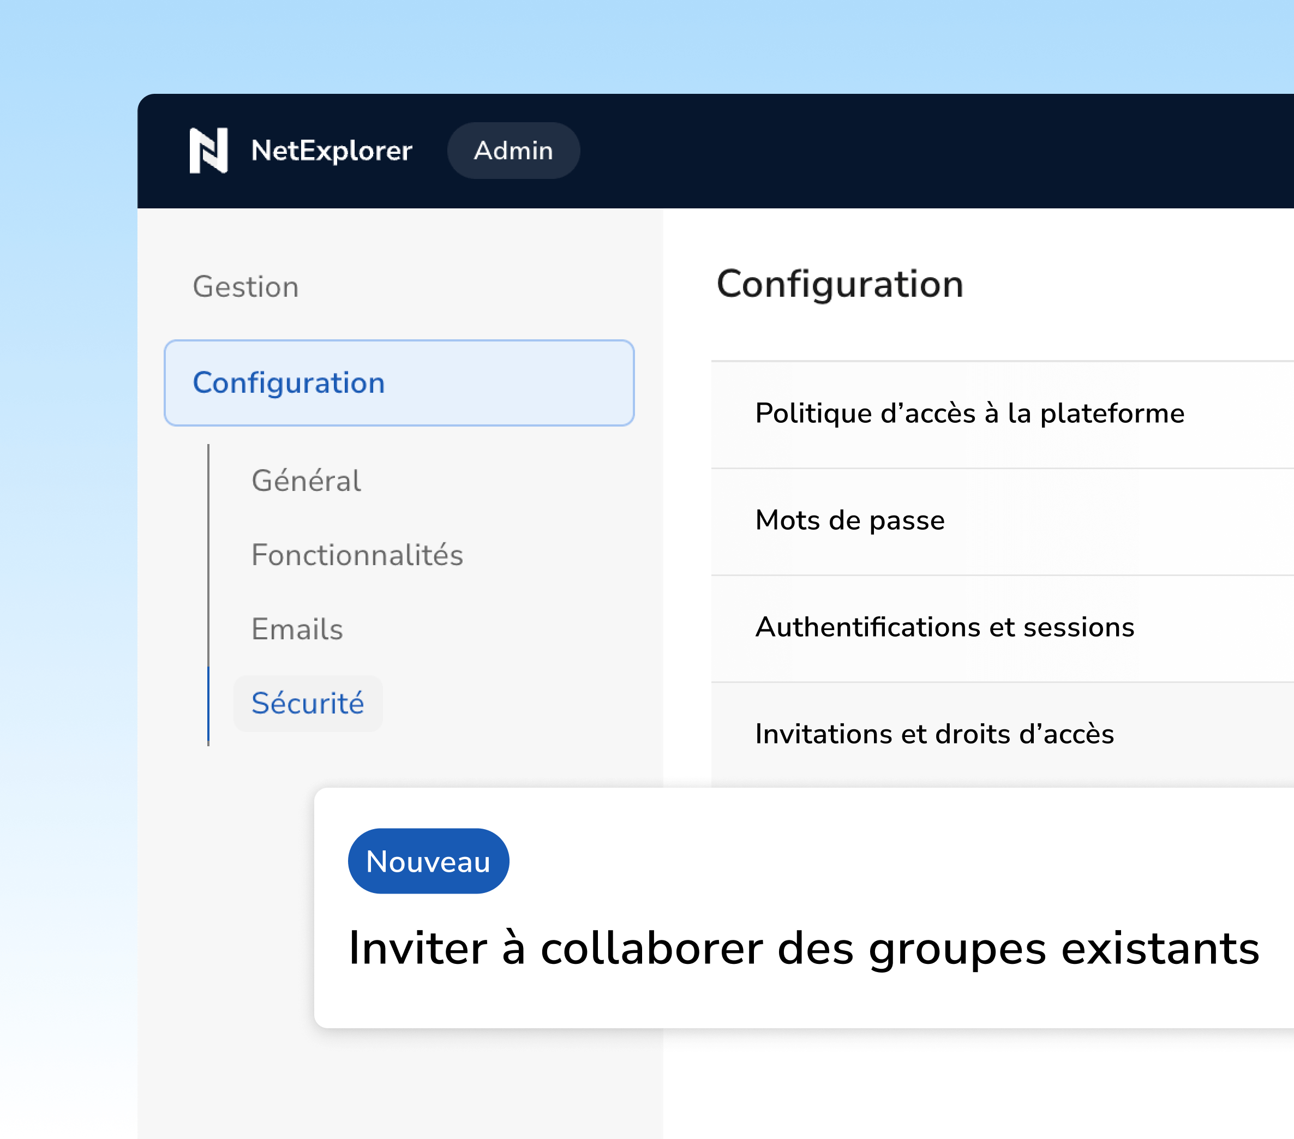1294x1139 pixels.
Task: Expand the Mots de passe section
Action: coord(849,521)
